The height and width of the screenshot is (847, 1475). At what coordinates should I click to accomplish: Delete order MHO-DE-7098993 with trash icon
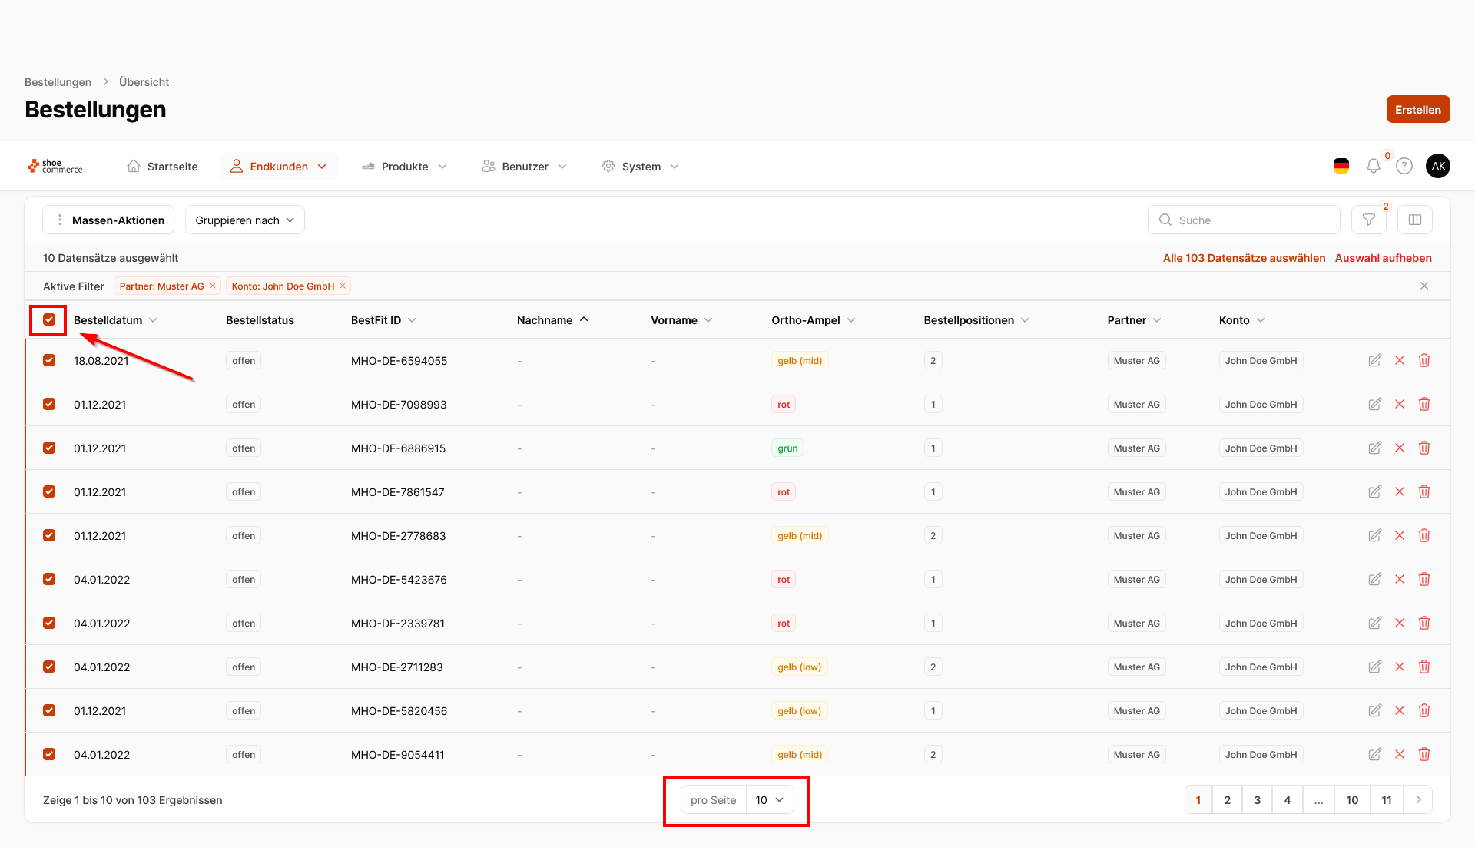[1424, 404]
